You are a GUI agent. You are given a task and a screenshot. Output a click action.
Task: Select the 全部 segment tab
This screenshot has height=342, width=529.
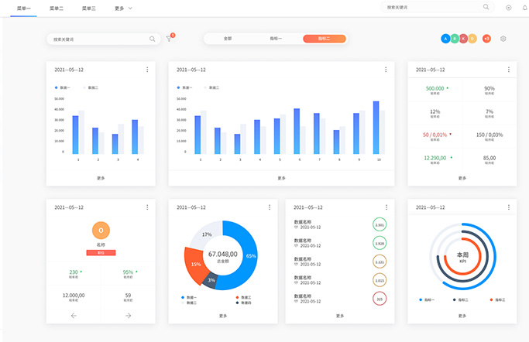pos(228,38)
